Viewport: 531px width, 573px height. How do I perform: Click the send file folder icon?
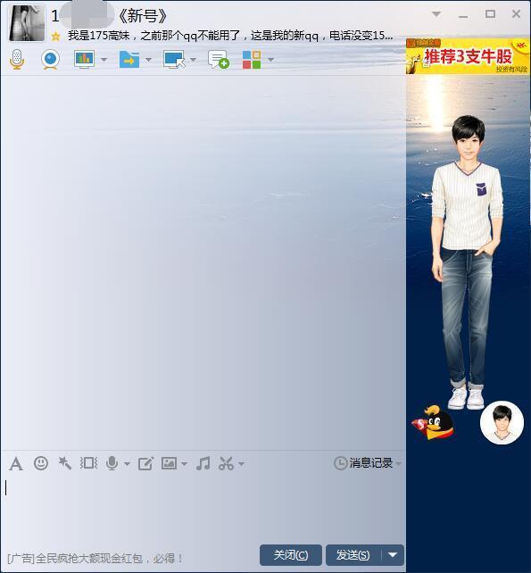(x=129, y=59)
